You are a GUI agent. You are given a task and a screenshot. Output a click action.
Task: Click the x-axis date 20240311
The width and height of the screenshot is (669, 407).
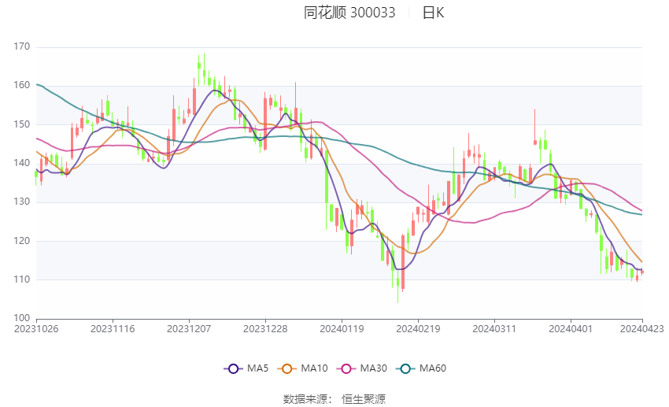point(494,329)
